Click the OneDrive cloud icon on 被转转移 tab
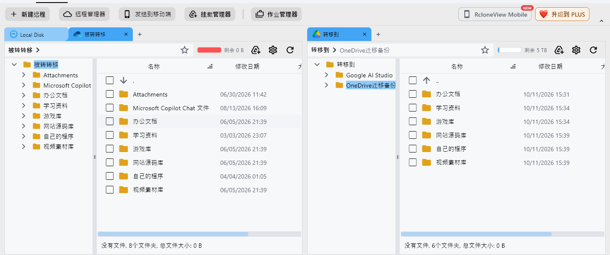610x255 pixels. (78, 34)
